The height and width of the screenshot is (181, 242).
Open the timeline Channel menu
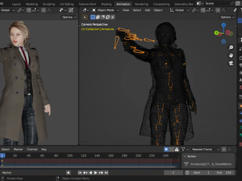pos(32,149)
